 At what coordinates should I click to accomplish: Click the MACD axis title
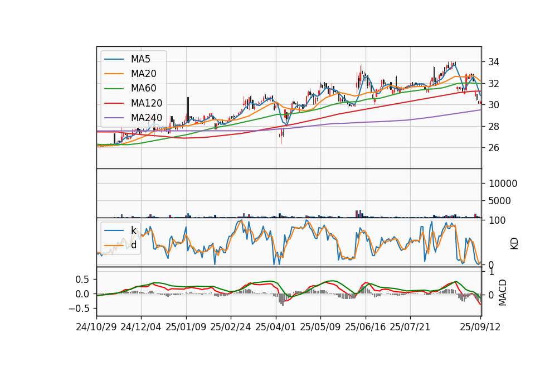502,293
